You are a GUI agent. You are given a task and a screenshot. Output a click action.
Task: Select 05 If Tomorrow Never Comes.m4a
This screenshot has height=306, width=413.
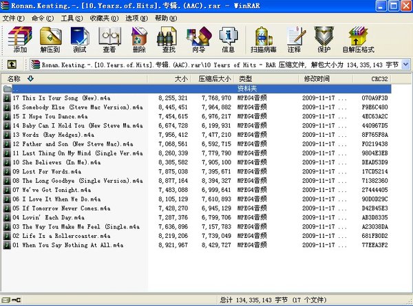tap(61, 208)
